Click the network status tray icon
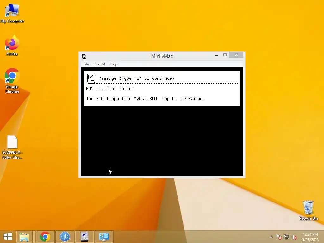Viewport: 324px width, 243px height. tap(287, 237)
